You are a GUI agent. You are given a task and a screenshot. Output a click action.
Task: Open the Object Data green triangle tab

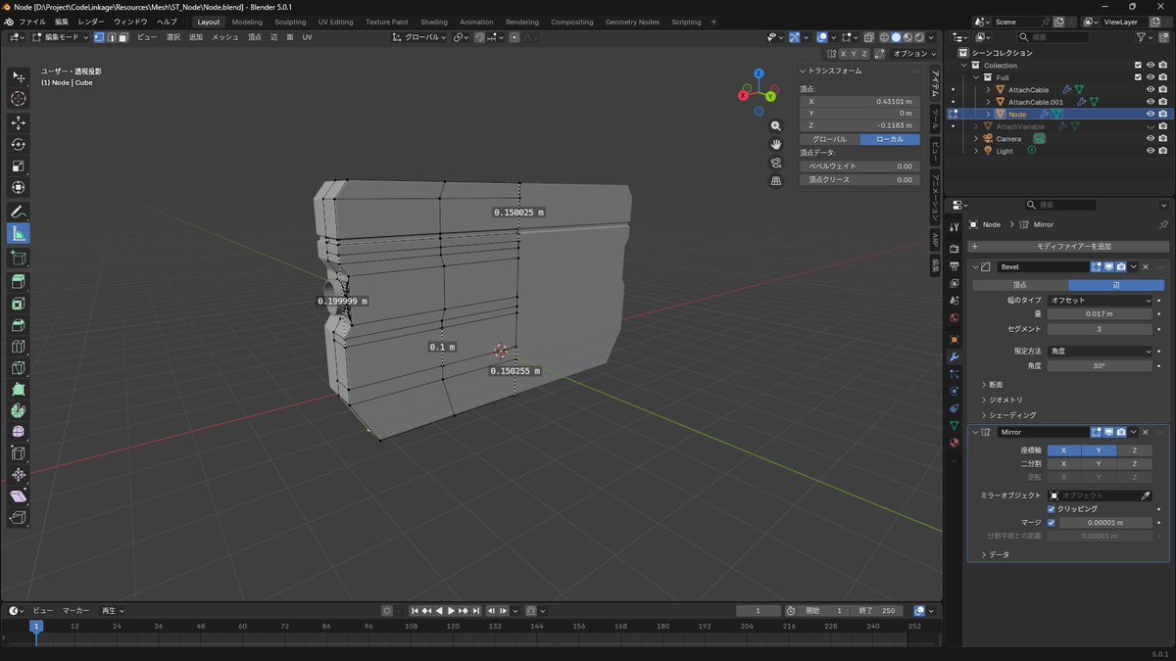[954, 425]
